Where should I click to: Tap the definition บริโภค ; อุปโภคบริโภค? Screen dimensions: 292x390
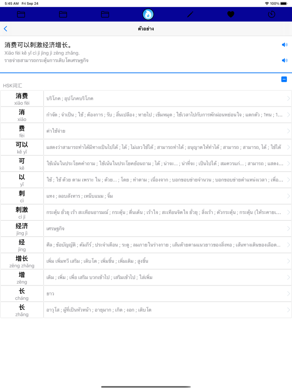[70, 99]
